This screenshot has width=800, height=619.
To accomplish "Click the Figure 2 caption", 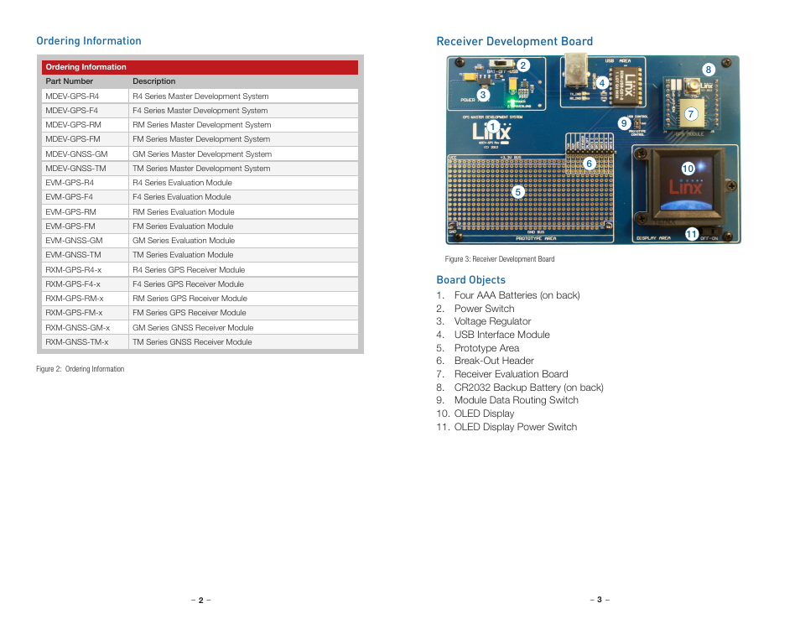I will coord(81,368).
